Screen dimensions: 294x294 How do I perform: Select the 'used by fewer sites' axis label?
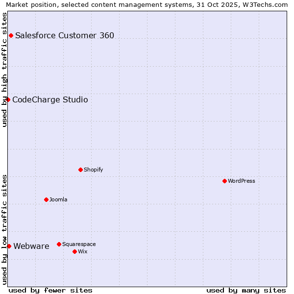click(x=50, y=290)
